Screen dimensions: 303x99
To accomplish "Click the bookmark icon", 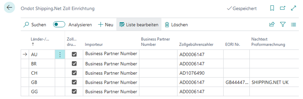I will pyautogui.click(x=272, y=8).
